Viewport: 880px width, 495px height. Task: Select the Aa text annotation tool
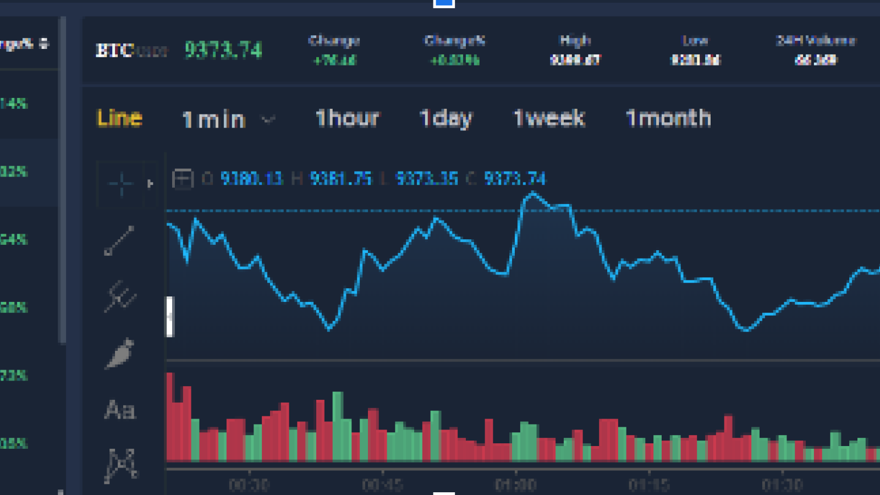coord(120,410)
